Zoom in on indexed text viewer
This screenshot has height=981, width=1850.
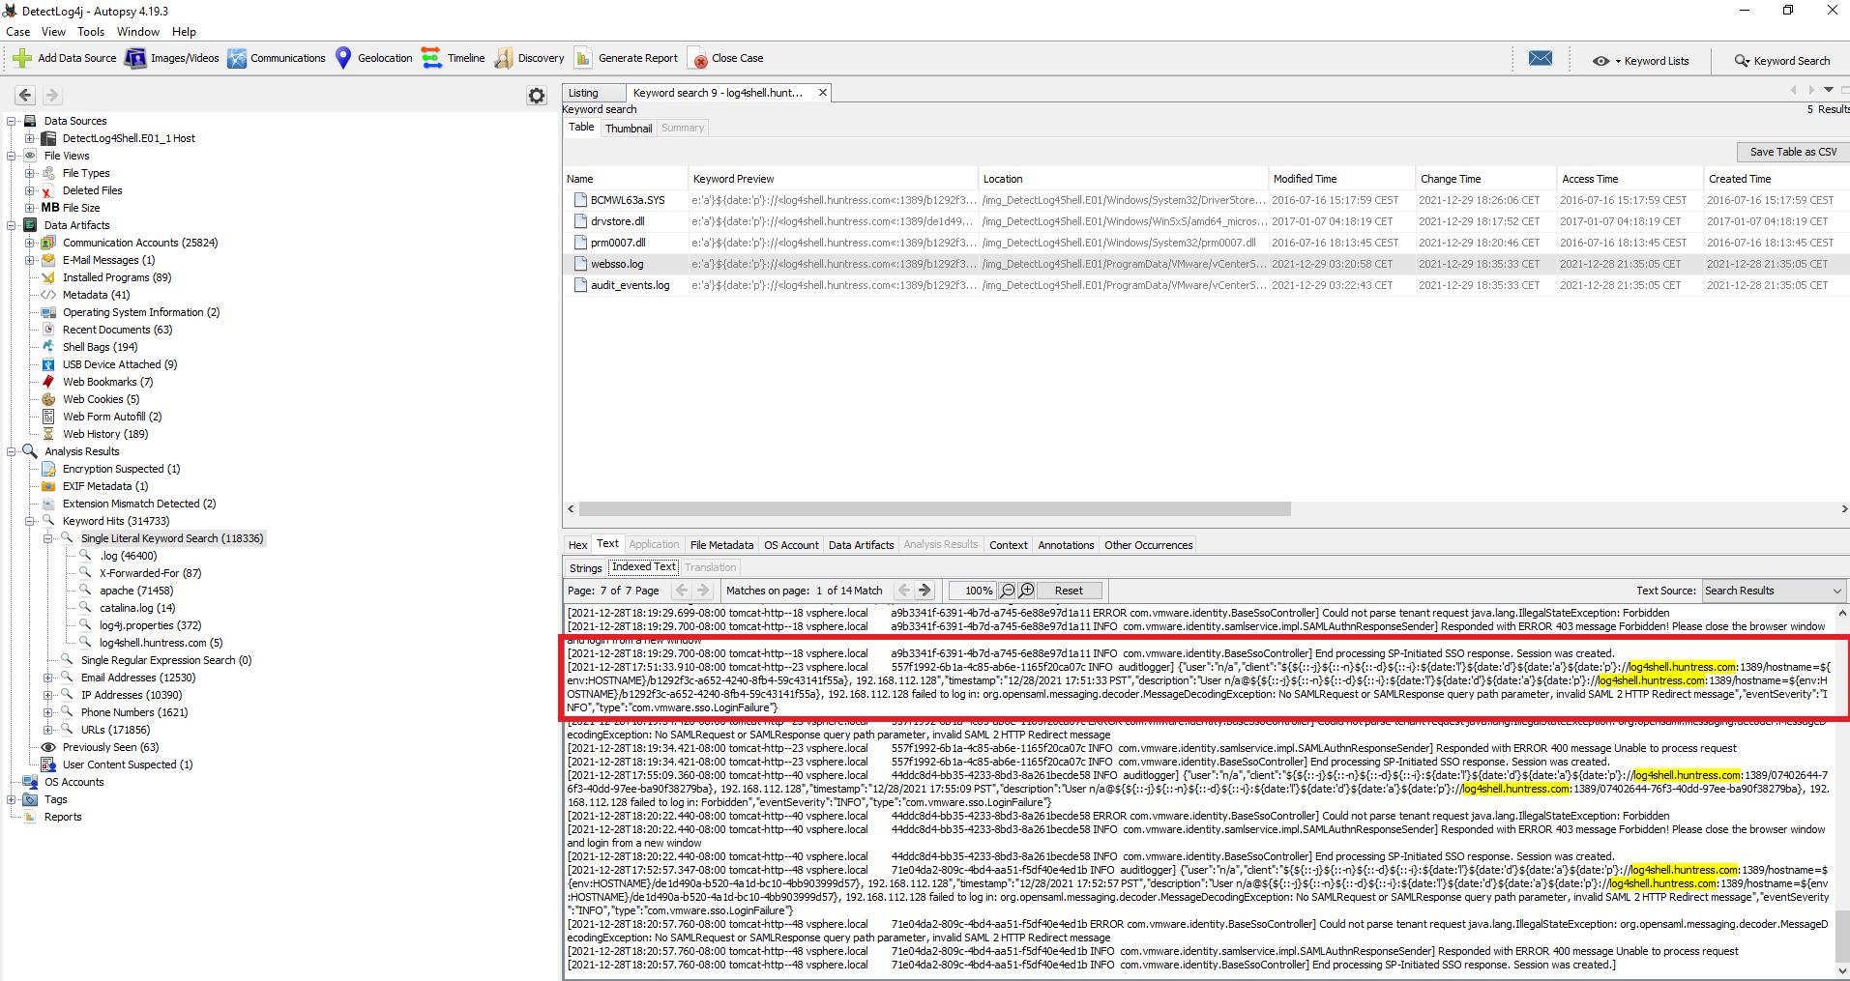point(1027,591)
